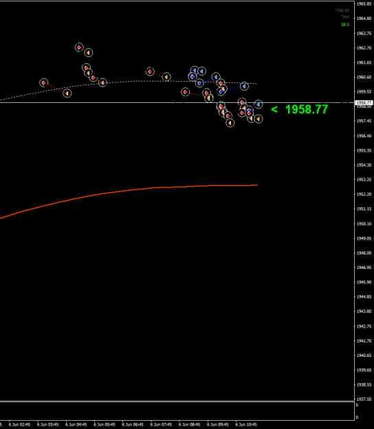Viewport: 374px width, 429px height.
Task: Click the leftmost red trade entry marker
Action: [x=43, y=82]
